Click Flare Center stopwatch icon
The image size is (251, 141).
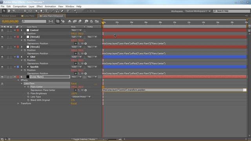click(x=28, y=87)
